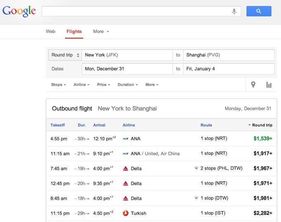Click ANA logo on 11:15 am flight
Screen dimensions: 281x222
click(x=126, y=154)
